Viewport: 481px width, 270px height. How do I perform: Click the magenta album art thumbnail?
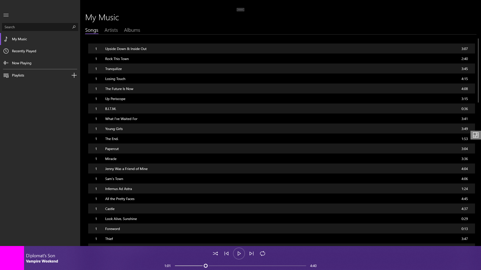12,258
